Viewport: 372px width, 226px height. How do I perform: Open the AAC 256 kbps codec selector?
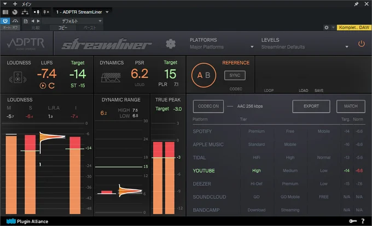(250, 106)
